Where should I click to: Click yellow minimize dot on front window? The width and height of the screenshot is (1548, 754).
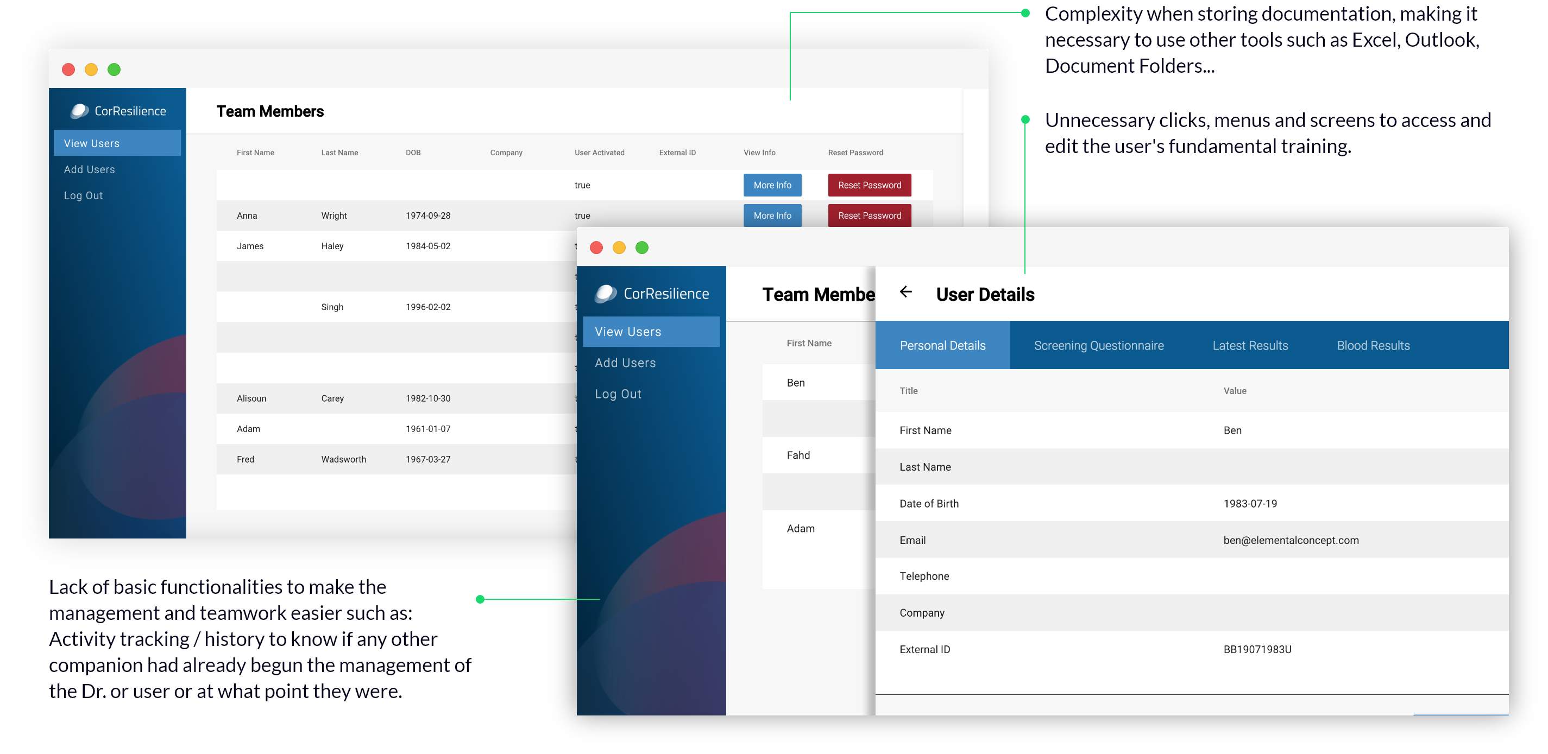[619, 248]
